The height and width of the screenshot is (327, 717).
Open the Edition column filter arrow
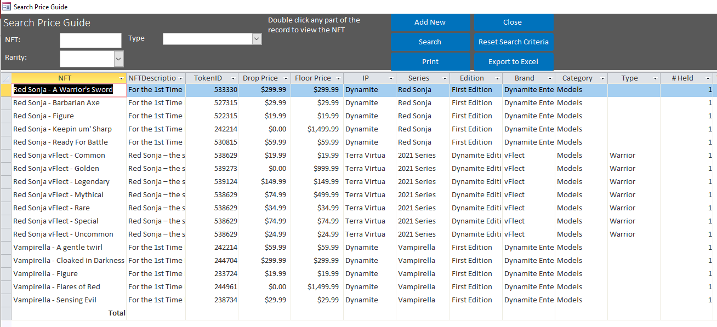[497, 78]
